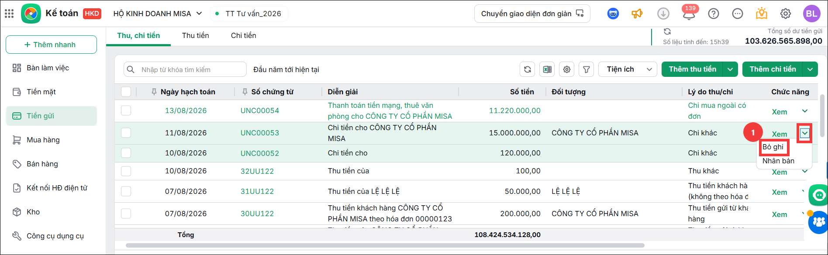828x255 pixels.
Task: Open the filter funnel icon
Action: 586,69
